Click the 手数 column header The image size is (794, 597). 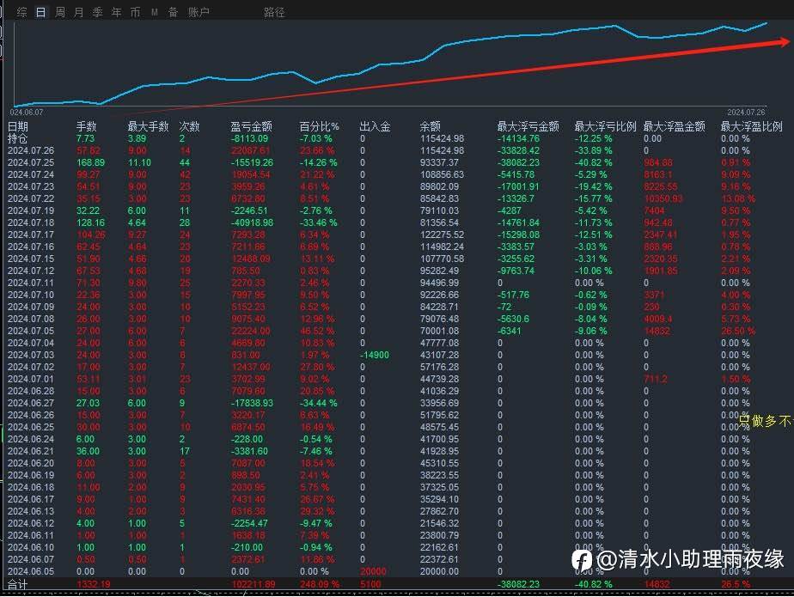(86, 126)
